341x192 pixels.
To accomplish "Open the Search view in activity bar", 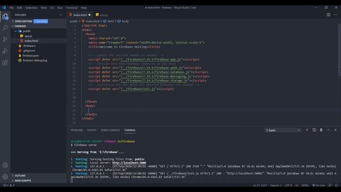I will [5, 28].
